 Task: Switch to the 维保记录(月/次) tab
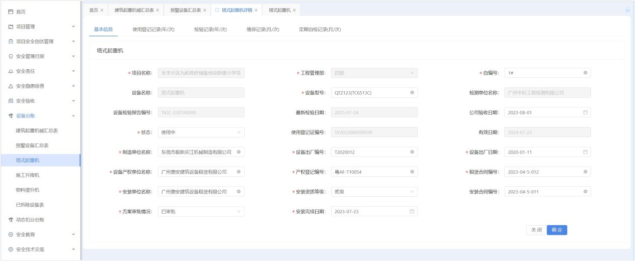[x=263, y=29]
